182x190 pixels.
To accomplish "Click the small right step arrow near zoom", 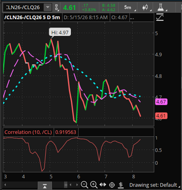I will 77,185.
